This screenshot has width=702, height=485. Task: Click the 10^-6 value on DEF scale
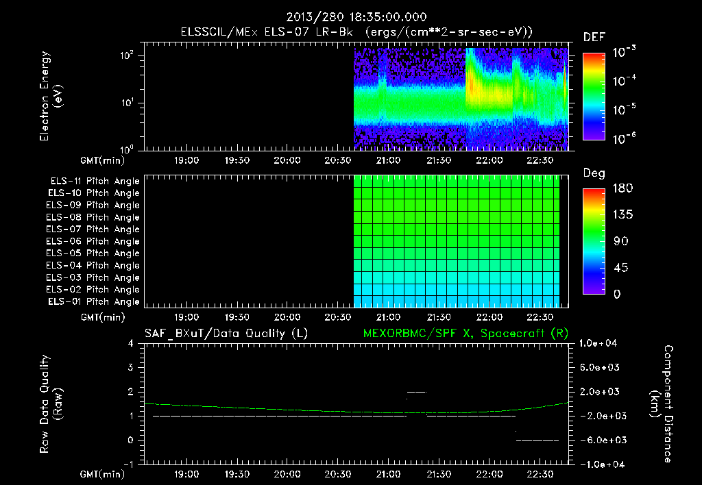click(x=624, y=138)
